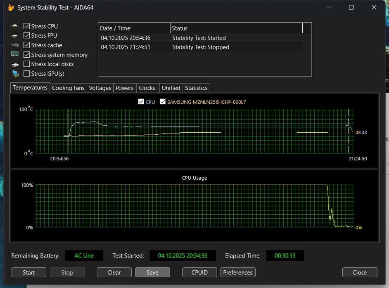This screenshot has height=288, width=389.
Task: Open the Statistics tab
Action: (x=196, y=88)
